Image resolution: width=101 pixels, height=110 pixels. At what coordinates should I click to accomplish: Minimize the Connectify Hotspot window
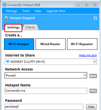click(x=78, y=5)
